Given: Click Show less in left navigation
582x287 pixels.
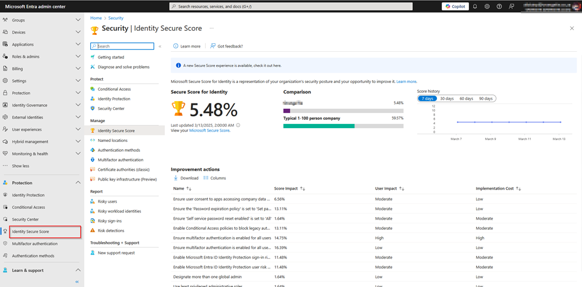Looking at the screenshot, I should click(20, 166).
